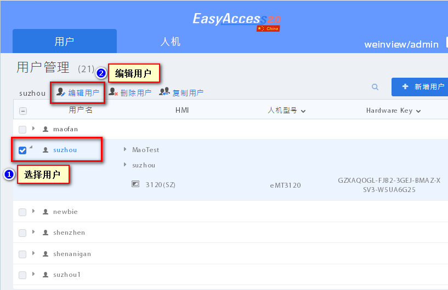Open the suzhou user name link
Image resolution: width=448 pixels, height=290 pixels.
pyautogui.click(x=65, y=150)
